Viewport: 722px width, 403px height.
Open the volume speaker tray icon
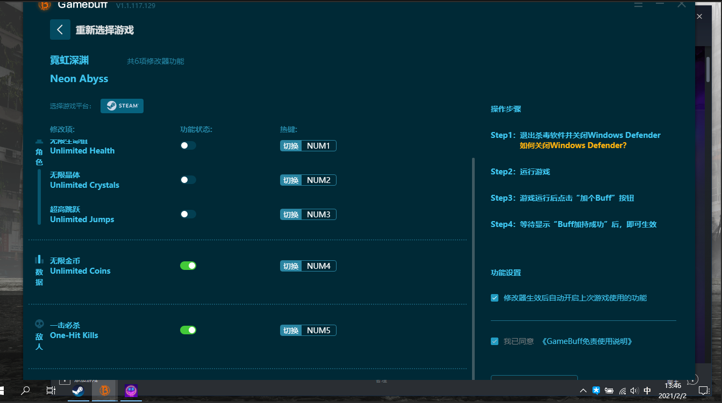tap(634, 391)
